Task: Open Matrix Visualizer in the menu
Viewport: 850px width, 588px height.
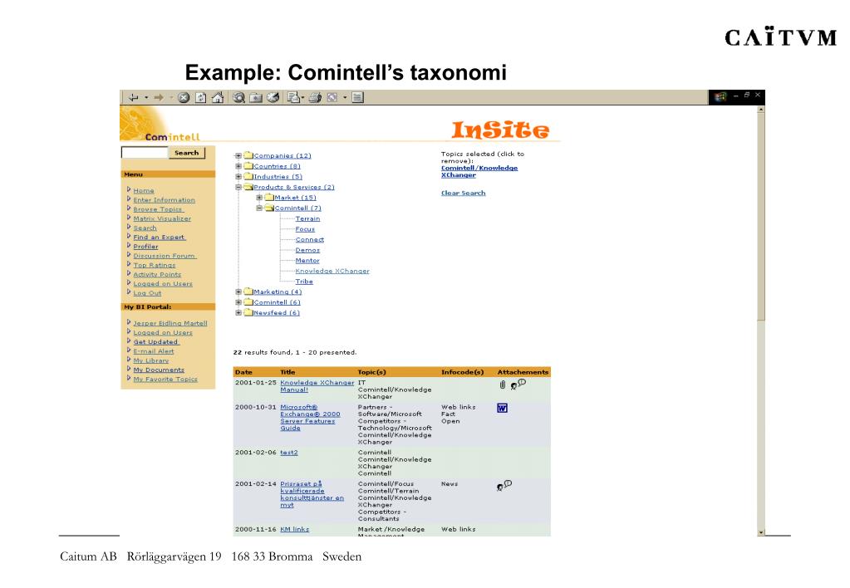Action: (162, 218)
